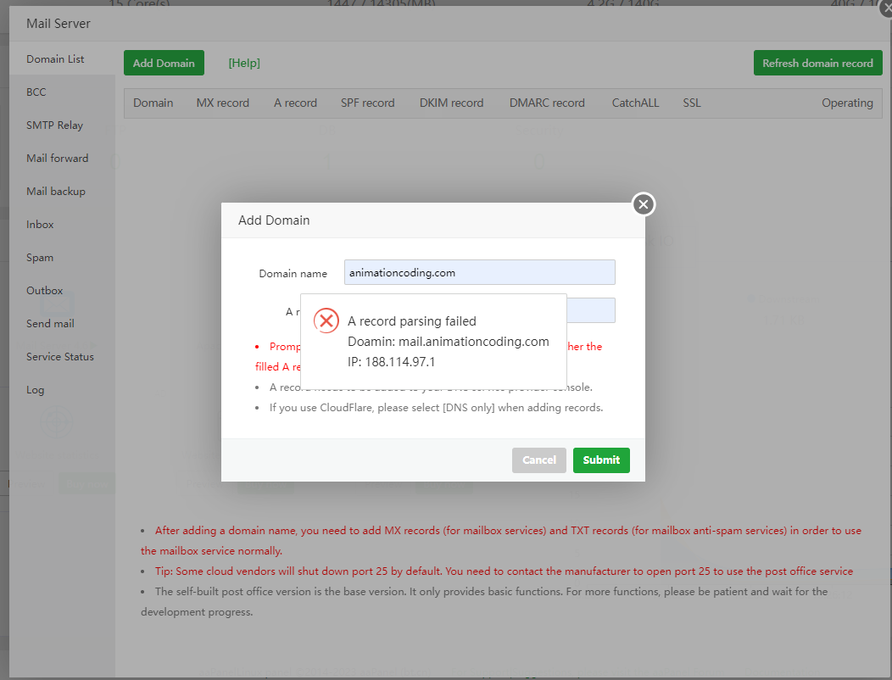Image resolution: width=892 pixels, height=680 pixels.
Task: View Service Status tab
Action: tap(59, 357)
